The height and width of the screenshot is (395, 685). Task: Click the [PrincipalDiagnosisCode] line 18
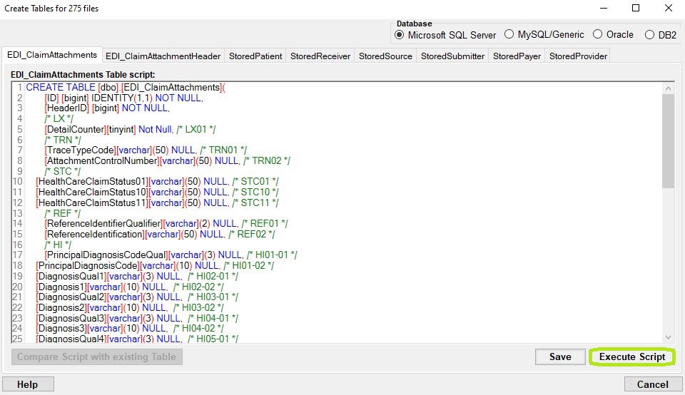155,265
